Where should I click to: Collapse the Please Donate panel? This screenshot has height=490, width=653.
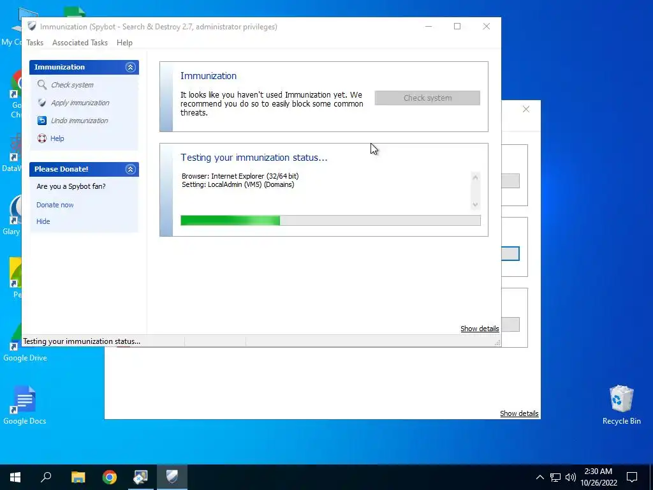click(x=130, y=169)
